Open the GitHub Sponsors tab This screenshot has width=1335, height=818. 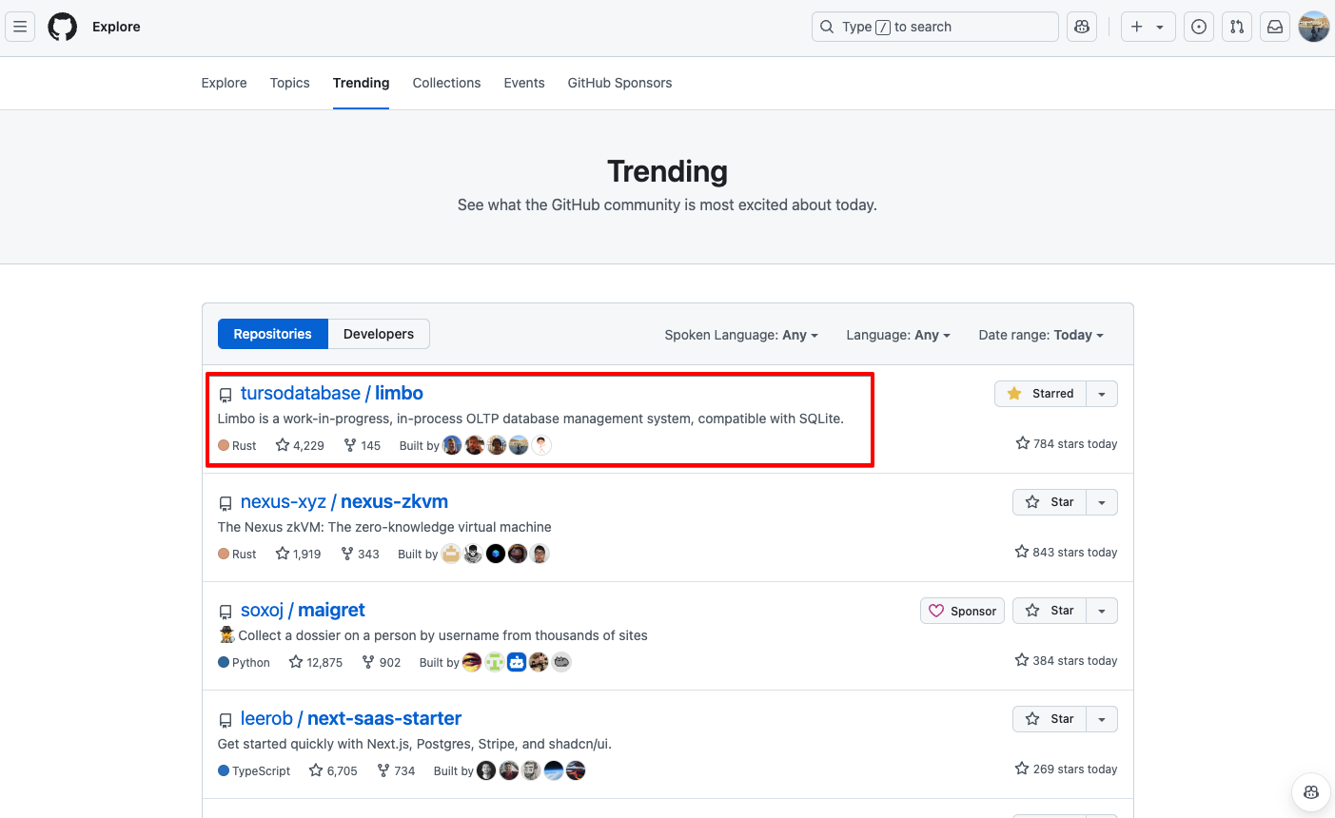[x=620, y=83]
